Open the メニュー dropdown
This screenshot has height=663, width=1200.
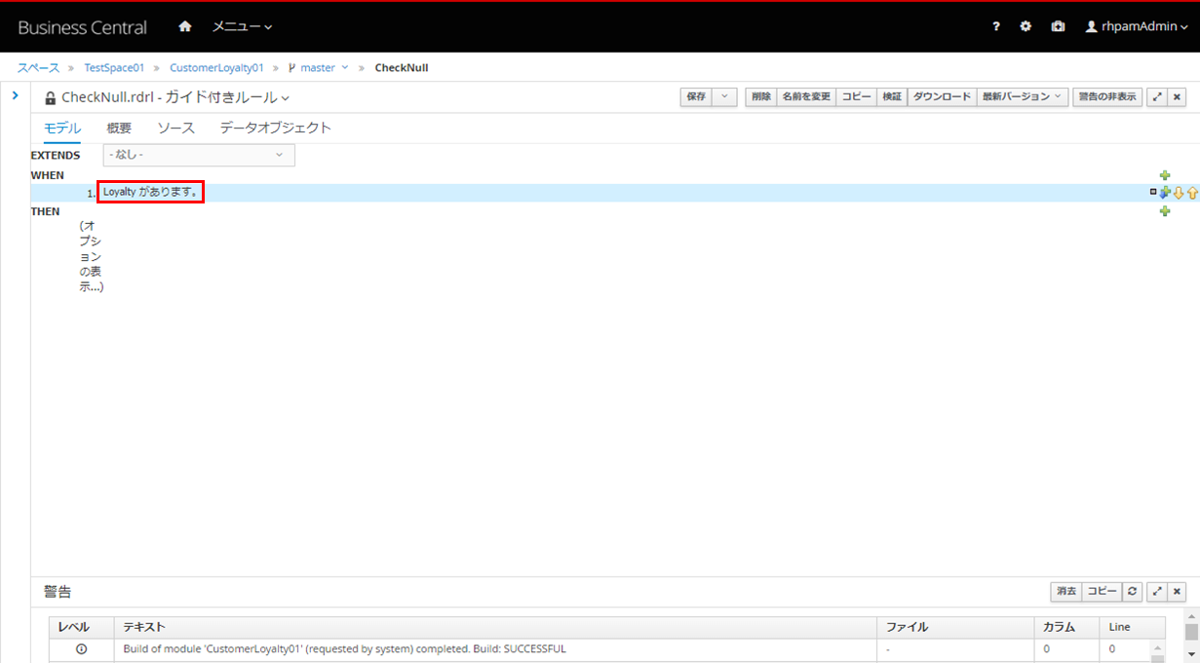243,26
